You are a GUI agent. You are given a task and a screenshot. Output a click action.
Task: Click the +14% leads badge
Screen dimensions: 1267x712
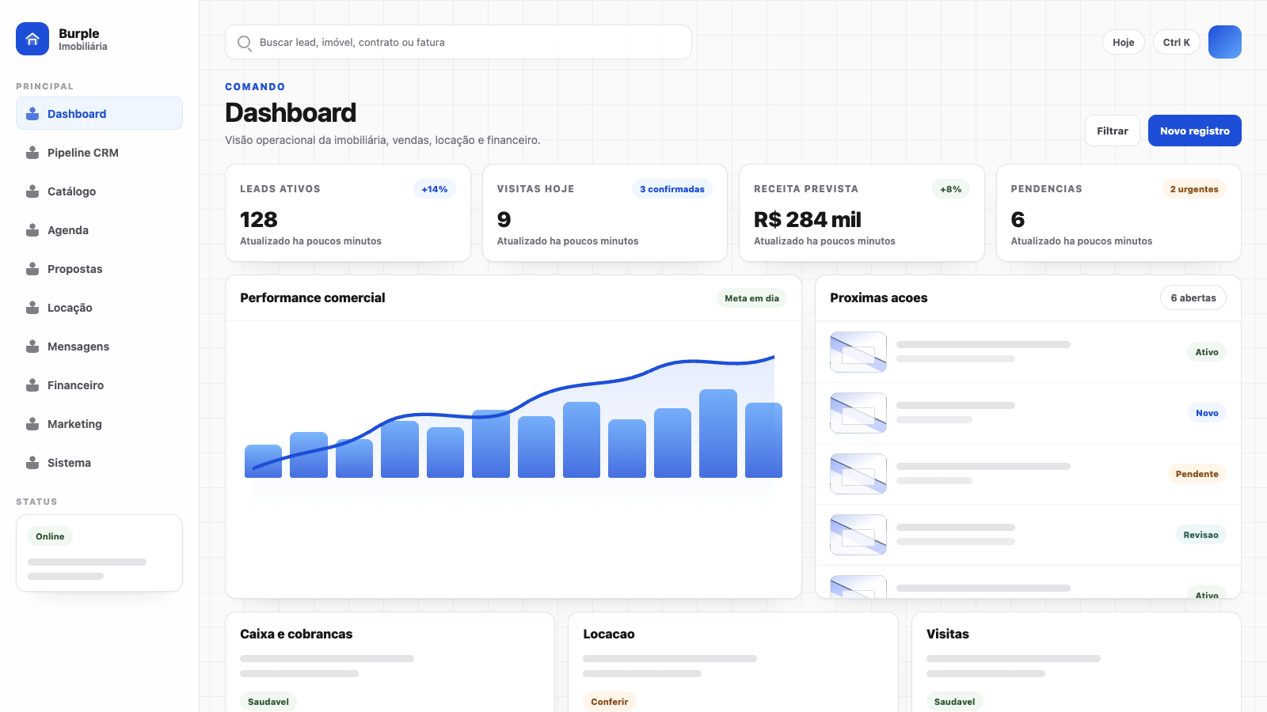pos(435,189)
